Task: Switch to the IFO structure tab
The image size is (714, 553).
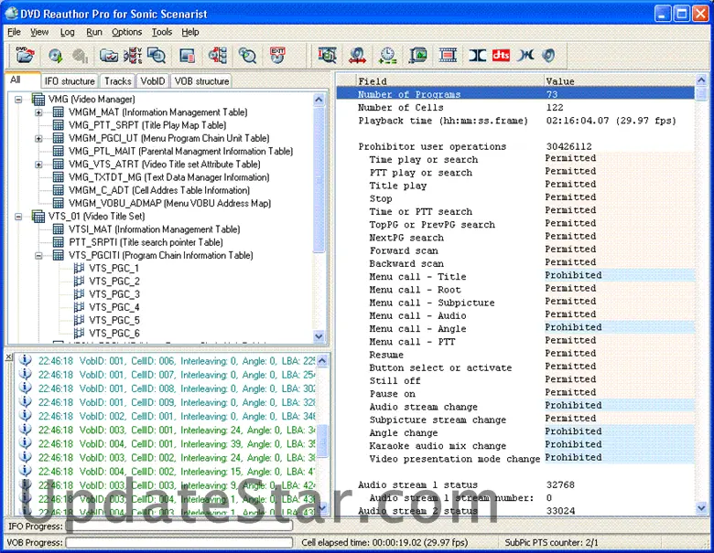Action: (x=70, y=81)
